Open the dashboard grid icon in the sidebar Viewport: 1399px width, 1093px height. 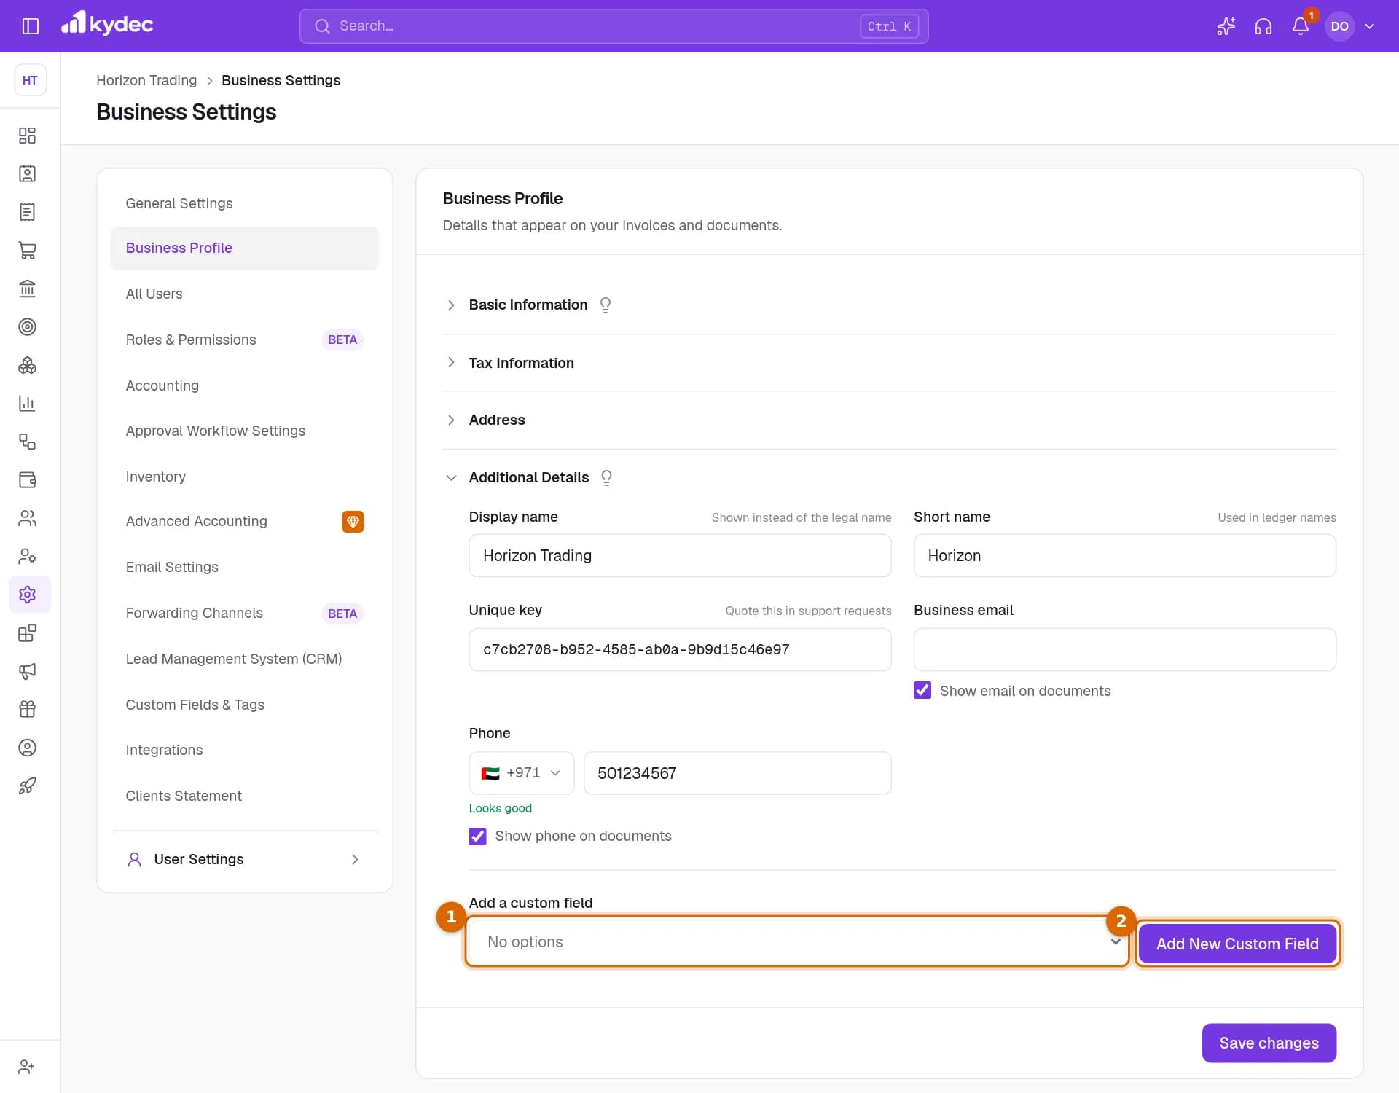tap(27, 136)
